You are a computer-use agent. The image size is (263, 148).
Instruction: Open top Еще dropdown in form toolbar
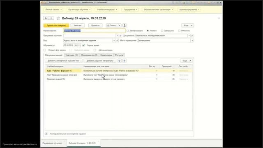coord(187,25)
